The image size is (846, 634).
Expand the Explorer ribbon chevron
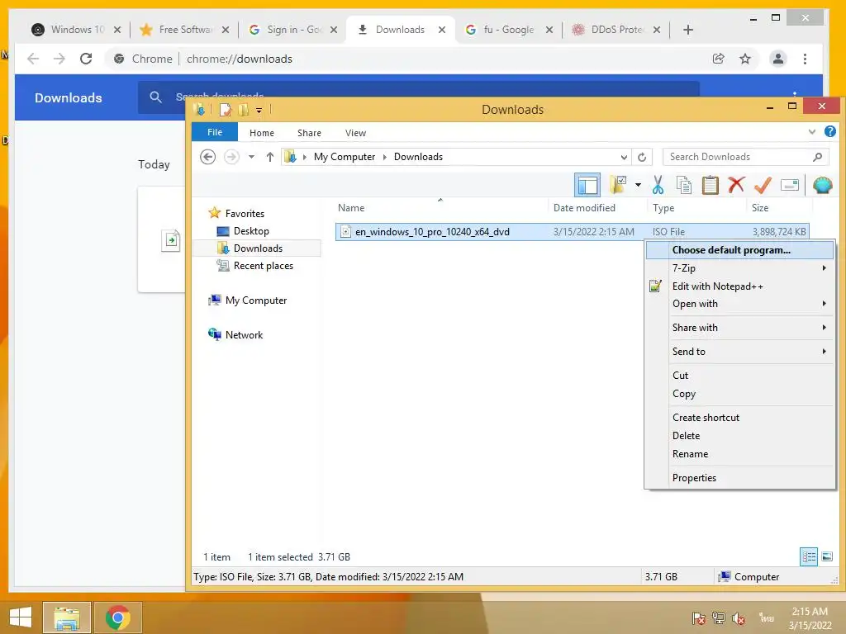pyautogui.click(x=812, y=131)
